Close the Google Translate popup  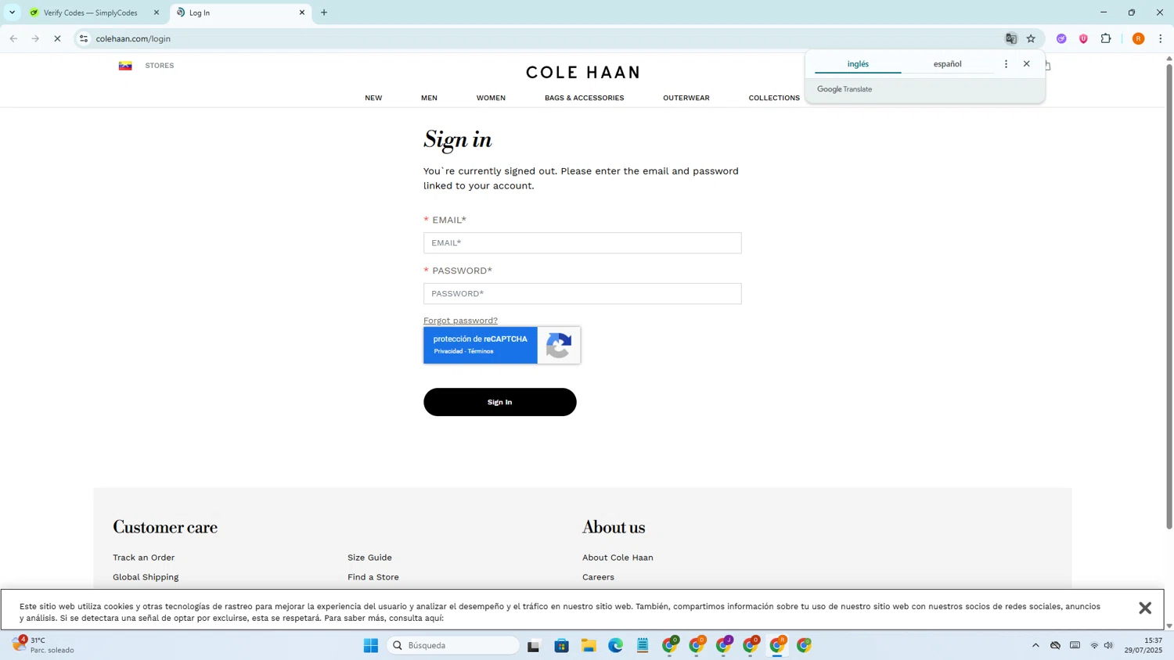(1027, 64)
